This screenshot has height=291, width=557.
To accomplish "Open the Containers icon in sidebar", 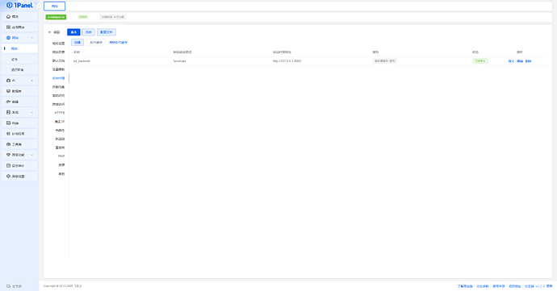I will click(9, 102).
